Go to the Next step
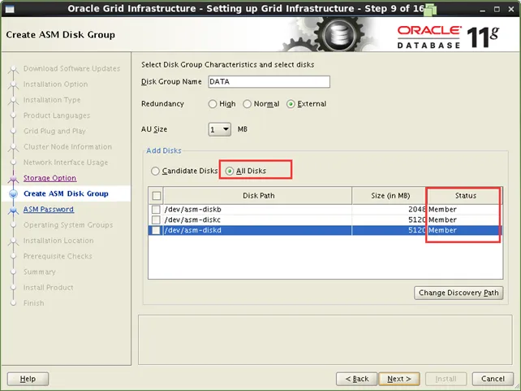The image size is (521, 391). (398, 379)
